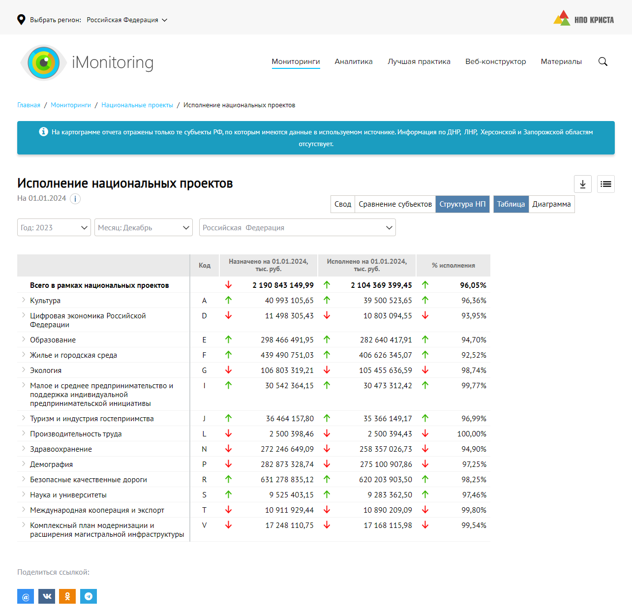Open the Аналитика menu item
This screenshot has height=616, width=632.
click(x=353, y=62)
